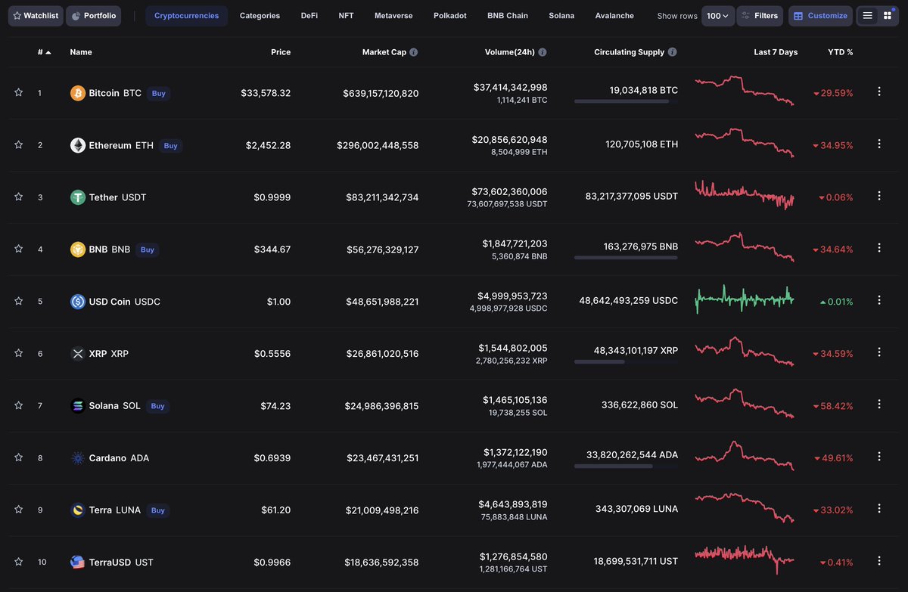This screenshot has height=592, width=908.
Task: Toggle the BNB watchlist star
Action: (x=18, y=249)
